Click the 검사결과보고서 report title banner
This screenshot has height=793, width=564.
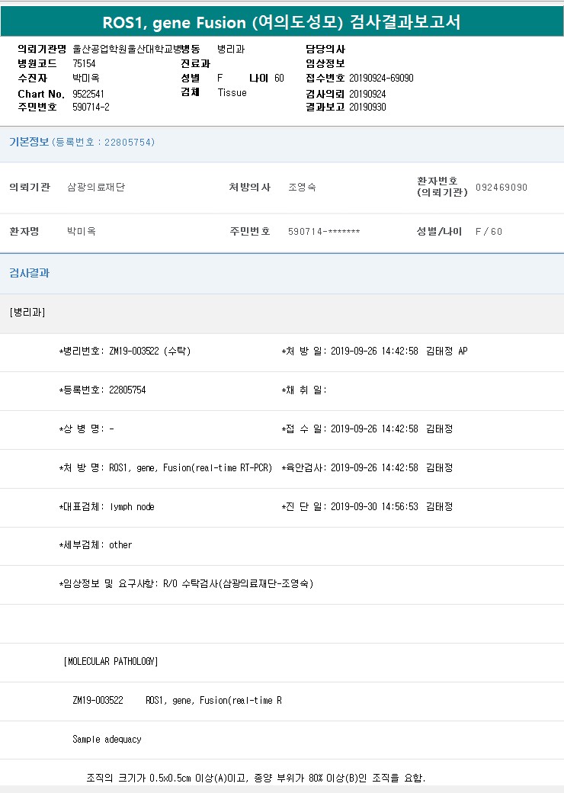(282, 22)
